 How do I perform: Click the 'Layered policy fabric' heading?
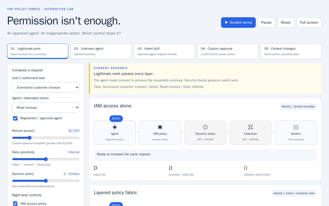coord(115,193)
